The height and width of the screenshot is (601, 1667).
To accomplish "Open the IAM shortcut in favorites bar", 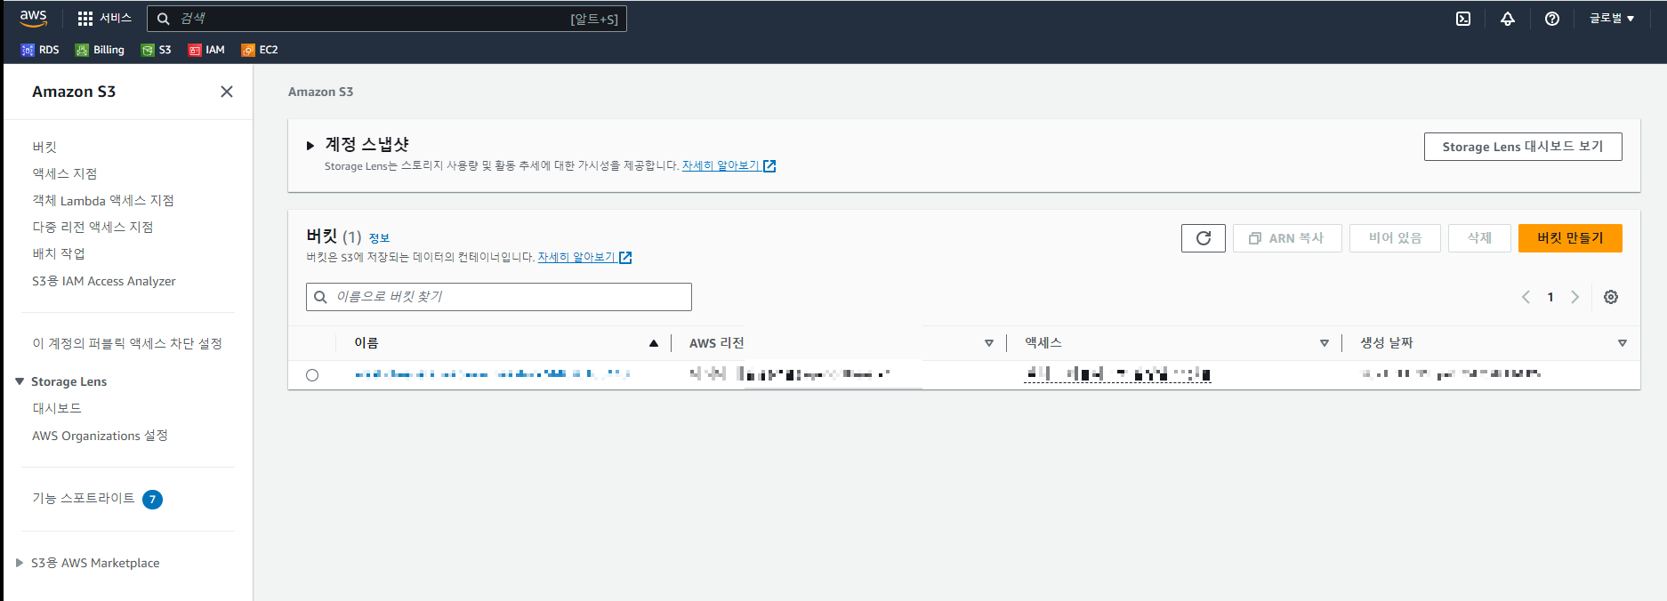I will [206, 50].
